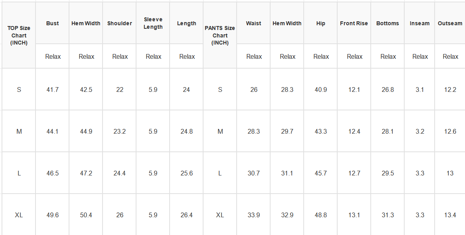Click the Sleeve Length column header

pos(153,23)
